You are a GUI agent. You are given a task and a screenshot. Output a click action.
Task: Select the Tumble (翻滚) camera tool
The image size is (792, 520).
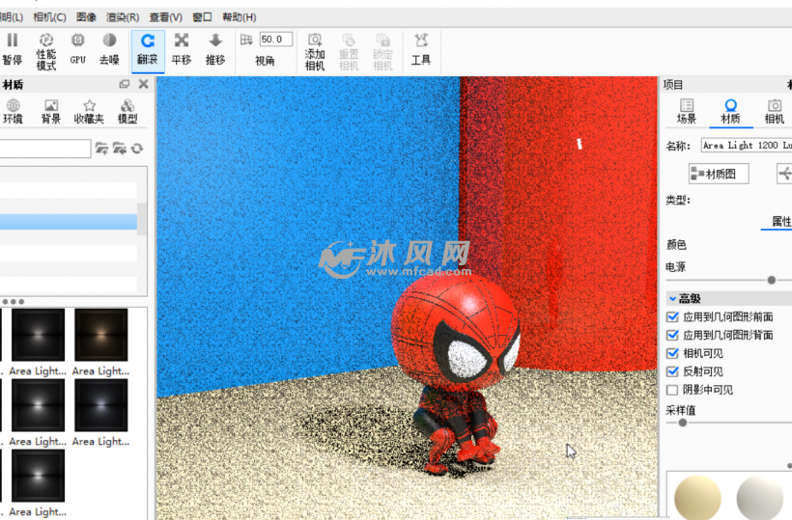[x=148, y=50]
